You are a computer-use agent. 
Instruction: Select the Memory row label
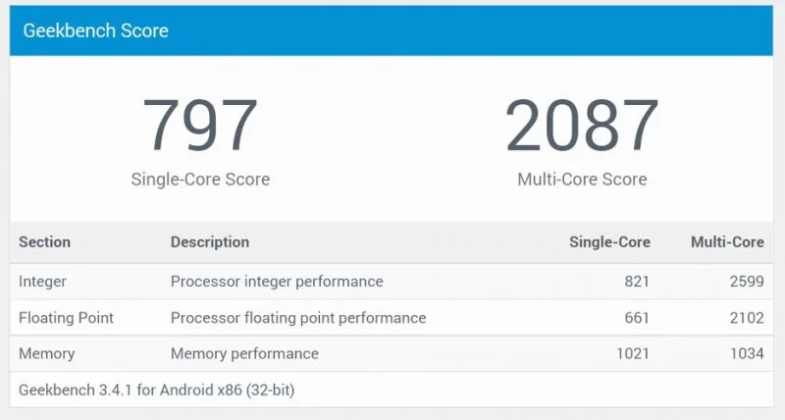click(46, 353)
